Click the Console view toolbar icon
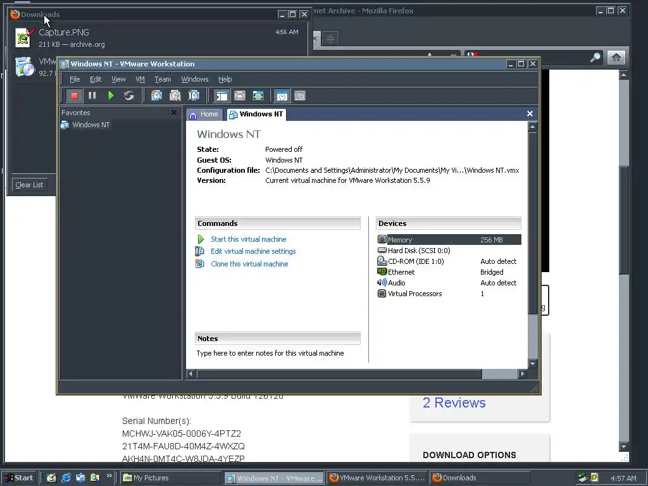 [x=300, y=96]
